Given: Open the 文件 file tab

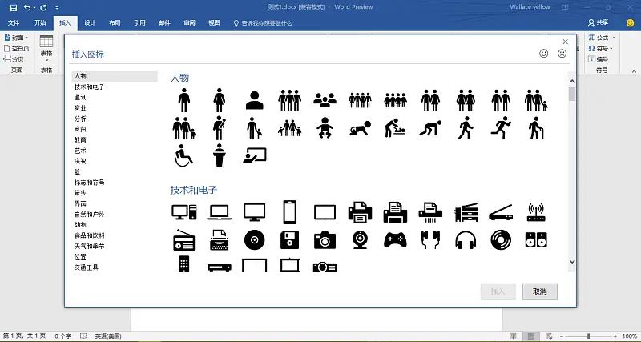Looking at the screenshot, I should (x=14, y=23).
